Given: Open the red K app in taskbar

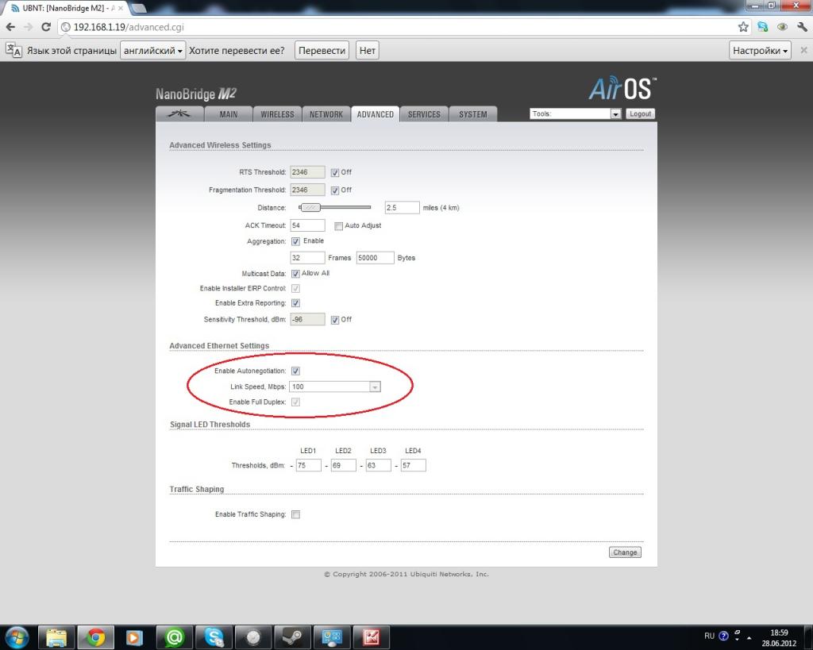Looking at the screenshot, I should (x=372, y=637).
